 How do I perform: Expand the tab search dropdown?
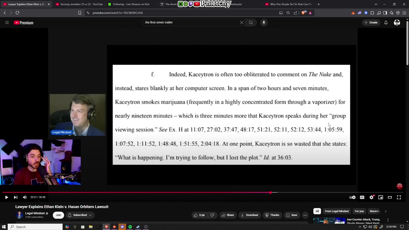[376, 4]
